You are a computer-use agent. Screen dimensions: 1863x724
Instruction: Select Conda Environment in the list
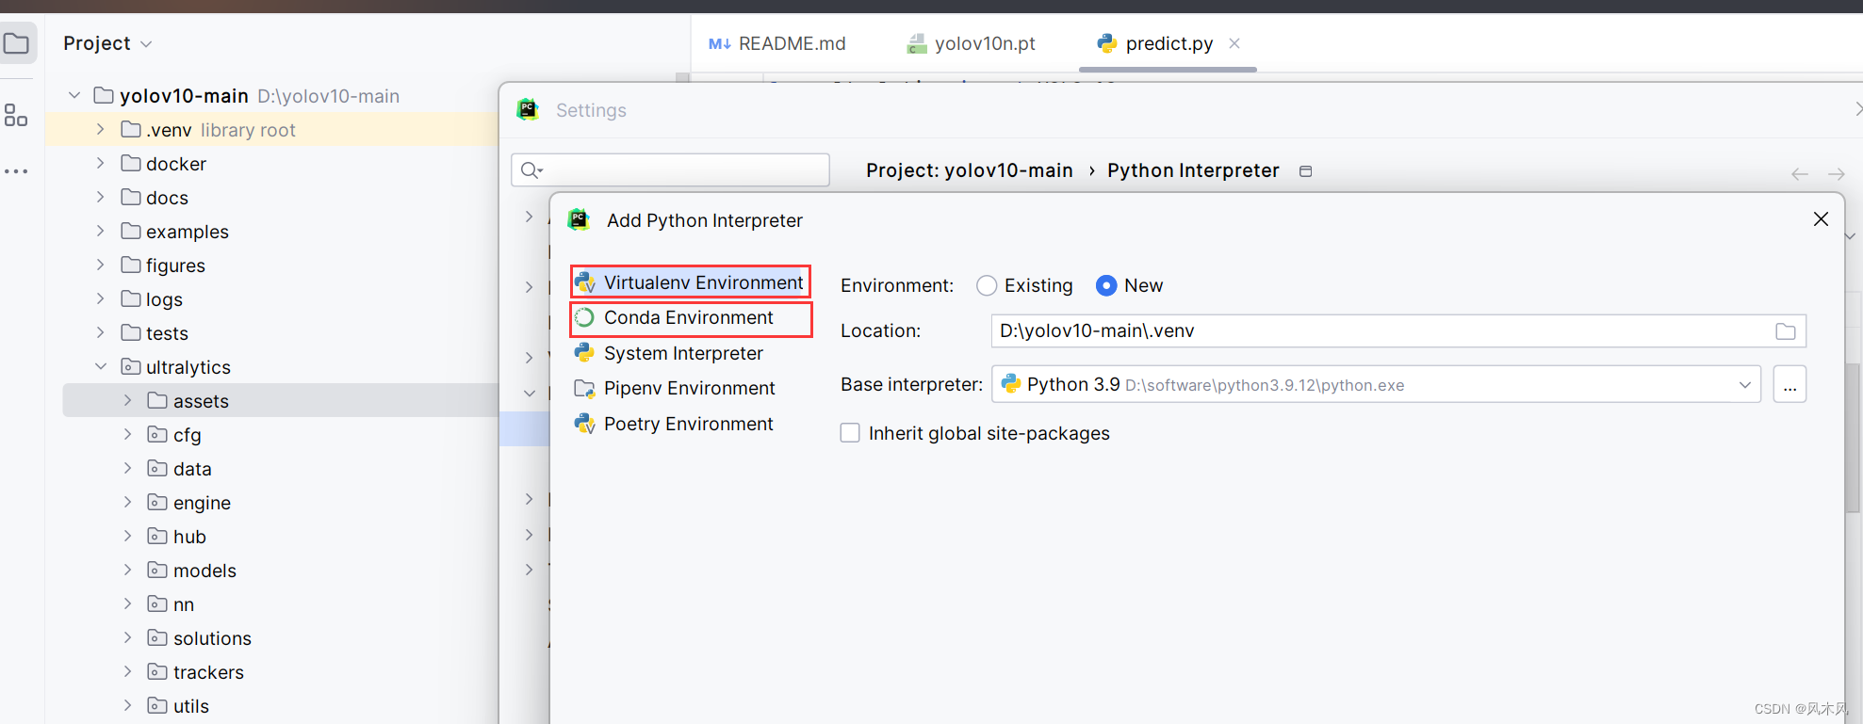(690, 318)
